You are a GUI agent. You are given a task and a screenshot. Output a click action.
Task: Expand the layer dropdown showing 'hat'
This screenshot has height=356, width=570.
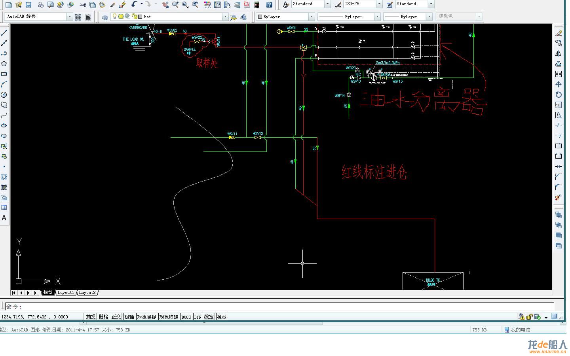point(225,17)
